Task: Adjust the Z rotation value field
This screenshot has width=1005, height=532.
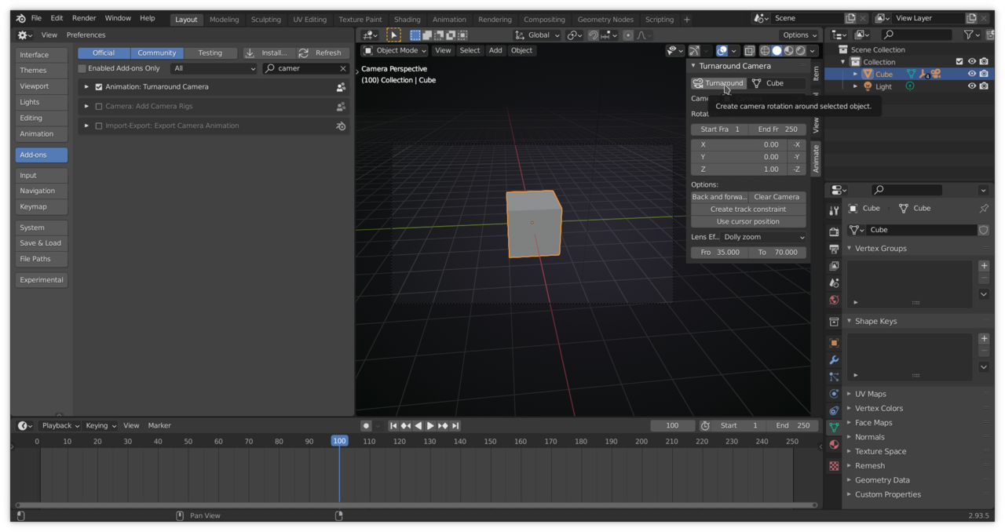Action: [x=739, y=169]
